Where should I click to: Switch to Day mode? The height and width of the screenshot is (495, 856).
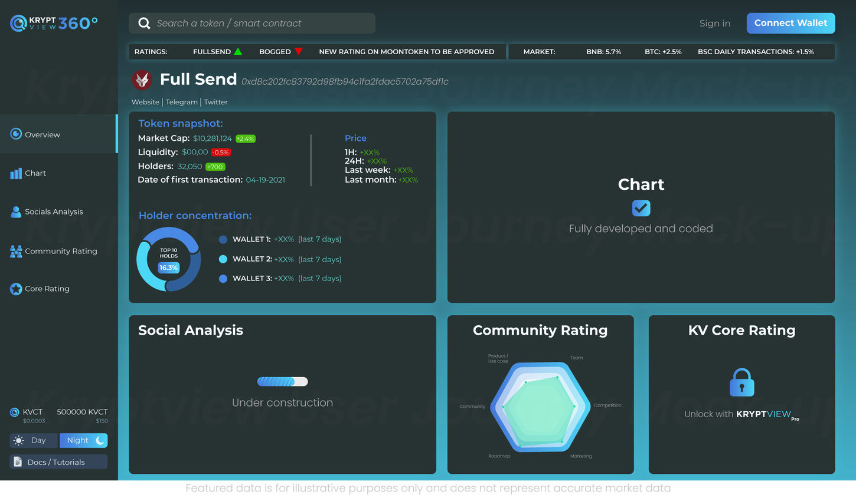(x=34, y=440)
